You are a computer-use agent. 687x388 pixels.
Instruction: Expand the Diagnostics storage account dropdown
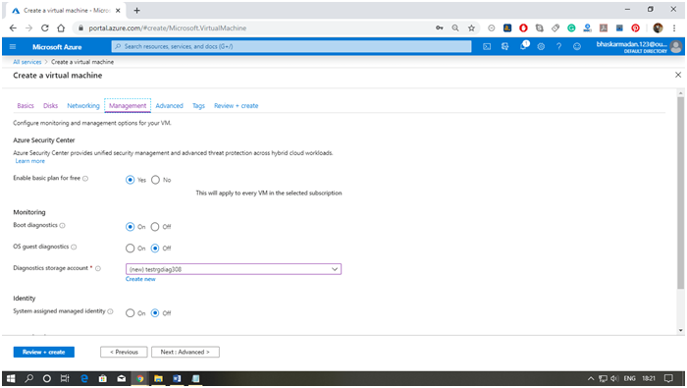pyautogui.click(x=234, y=269)
